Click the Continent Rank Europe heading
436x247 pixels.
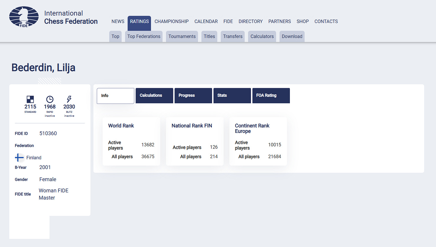coord(252,128)
